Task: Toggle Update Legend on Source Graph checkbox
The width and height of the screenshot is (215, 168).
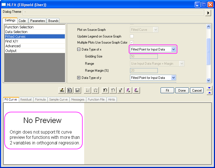Action: pos(132,36)
